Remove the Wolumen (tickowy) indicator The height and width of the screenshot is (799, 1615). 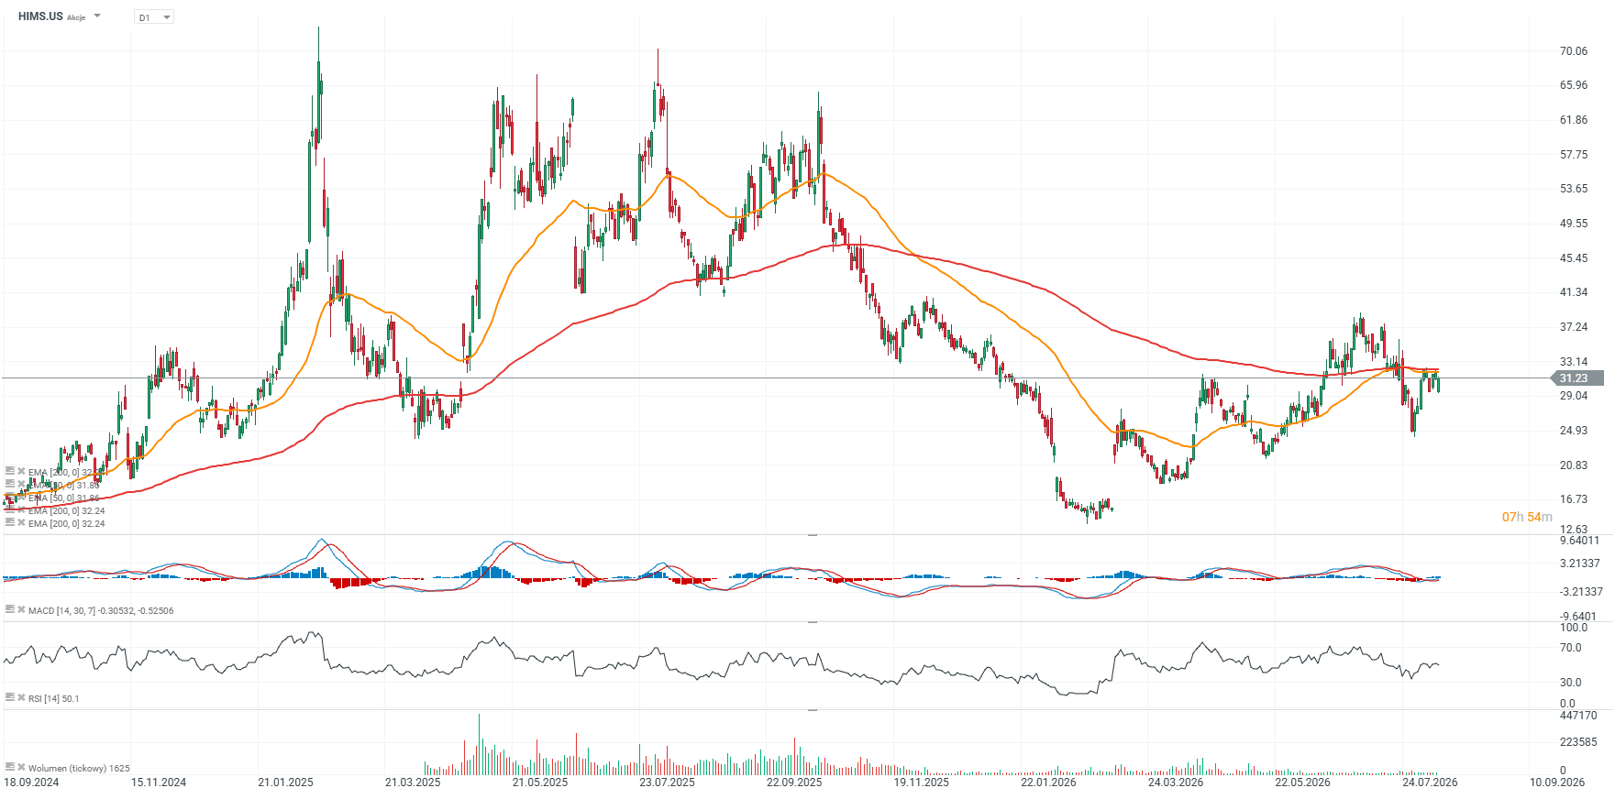click(21, 767)
